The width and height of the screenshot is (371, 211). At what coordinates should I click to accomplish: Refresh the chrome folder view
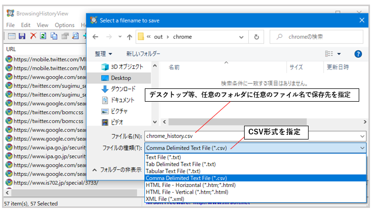pos(256,37)
